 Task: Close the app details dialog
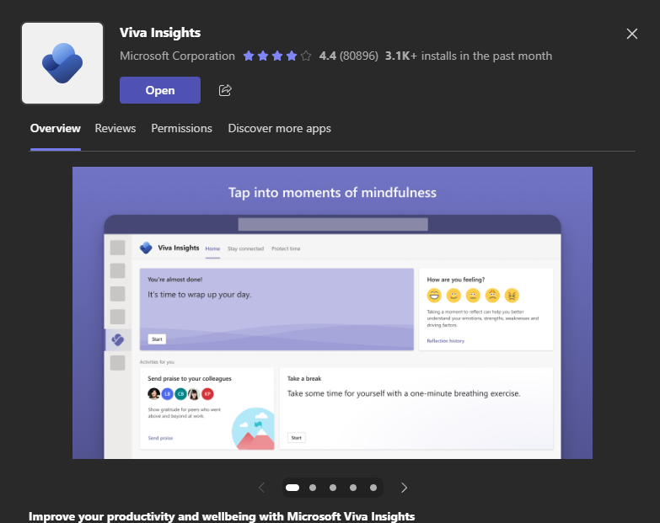(x=632, y=34)
